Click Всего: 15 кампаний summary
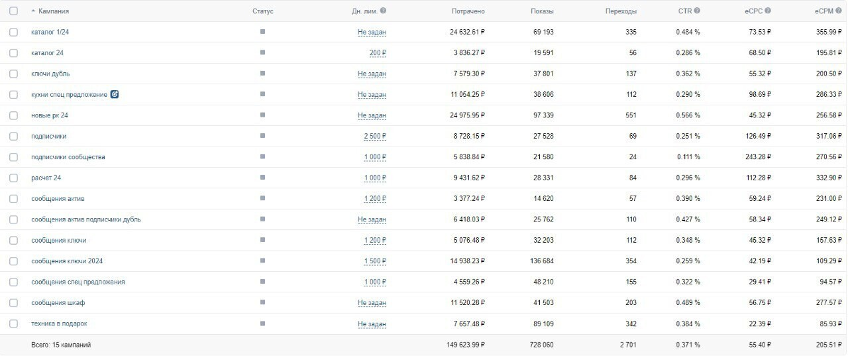848x356 pixels. coord(61,345)
